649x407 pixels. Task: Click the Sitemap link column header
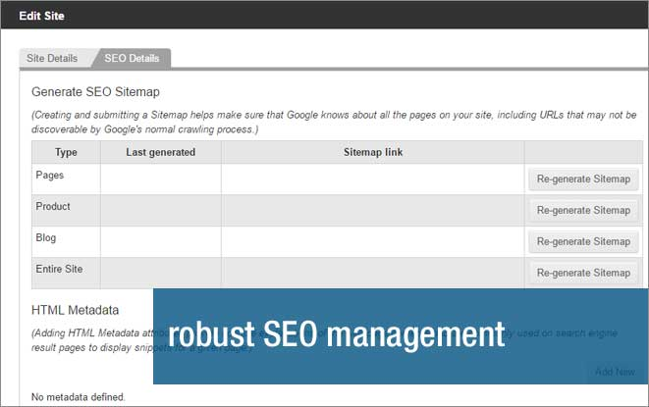click(373, 152)
